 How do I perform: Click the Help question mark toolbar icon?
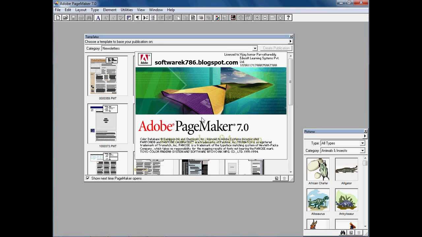pyautogui.click(x=288, y=18)
